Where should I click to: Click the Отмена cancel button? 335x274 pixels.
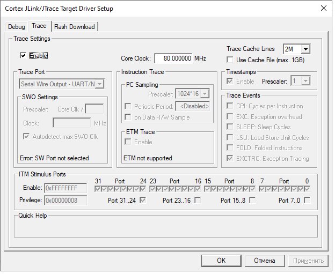(265, 261)
